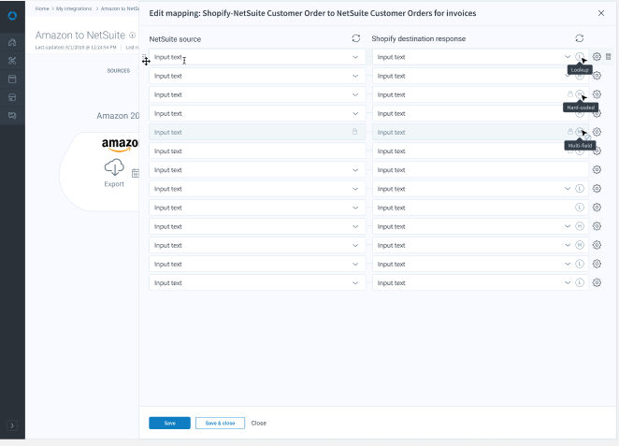
Task: Open settings gear for the first mapping row
Action: coord(597,57)
